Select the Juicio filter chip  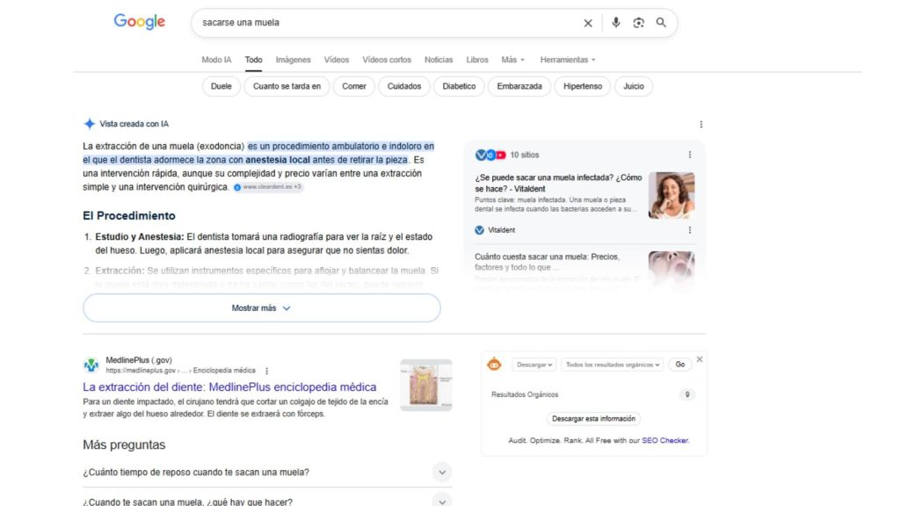click(634, 87)
